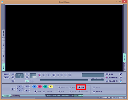The width and height of the screenshot is (128, 100).
Task: Select the BS tab on left sidebar
Action: (x=4, y=56)
